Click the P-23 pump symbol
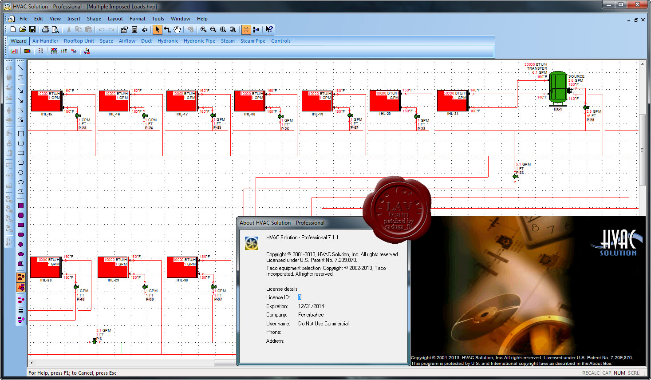 (78, 116)
